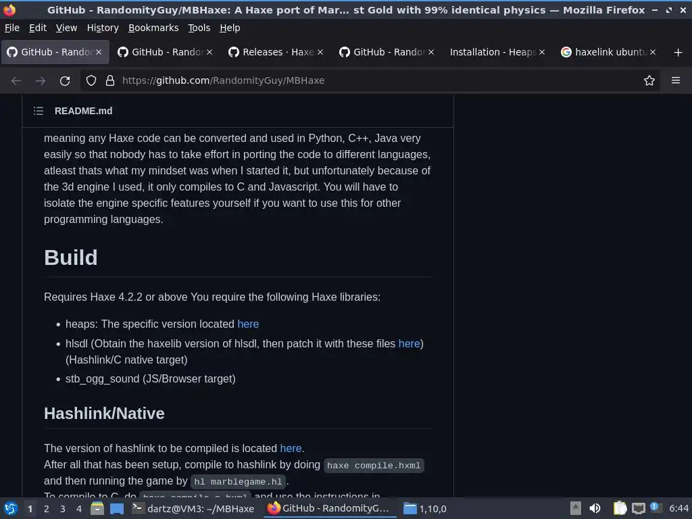
Task: Open the View menu
Action: coord(66,28)
